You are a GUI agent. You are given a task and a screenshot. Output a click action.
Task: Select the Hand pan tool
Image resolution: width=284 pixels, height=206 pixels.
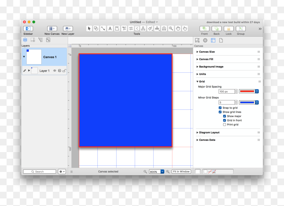coord(178,28)
